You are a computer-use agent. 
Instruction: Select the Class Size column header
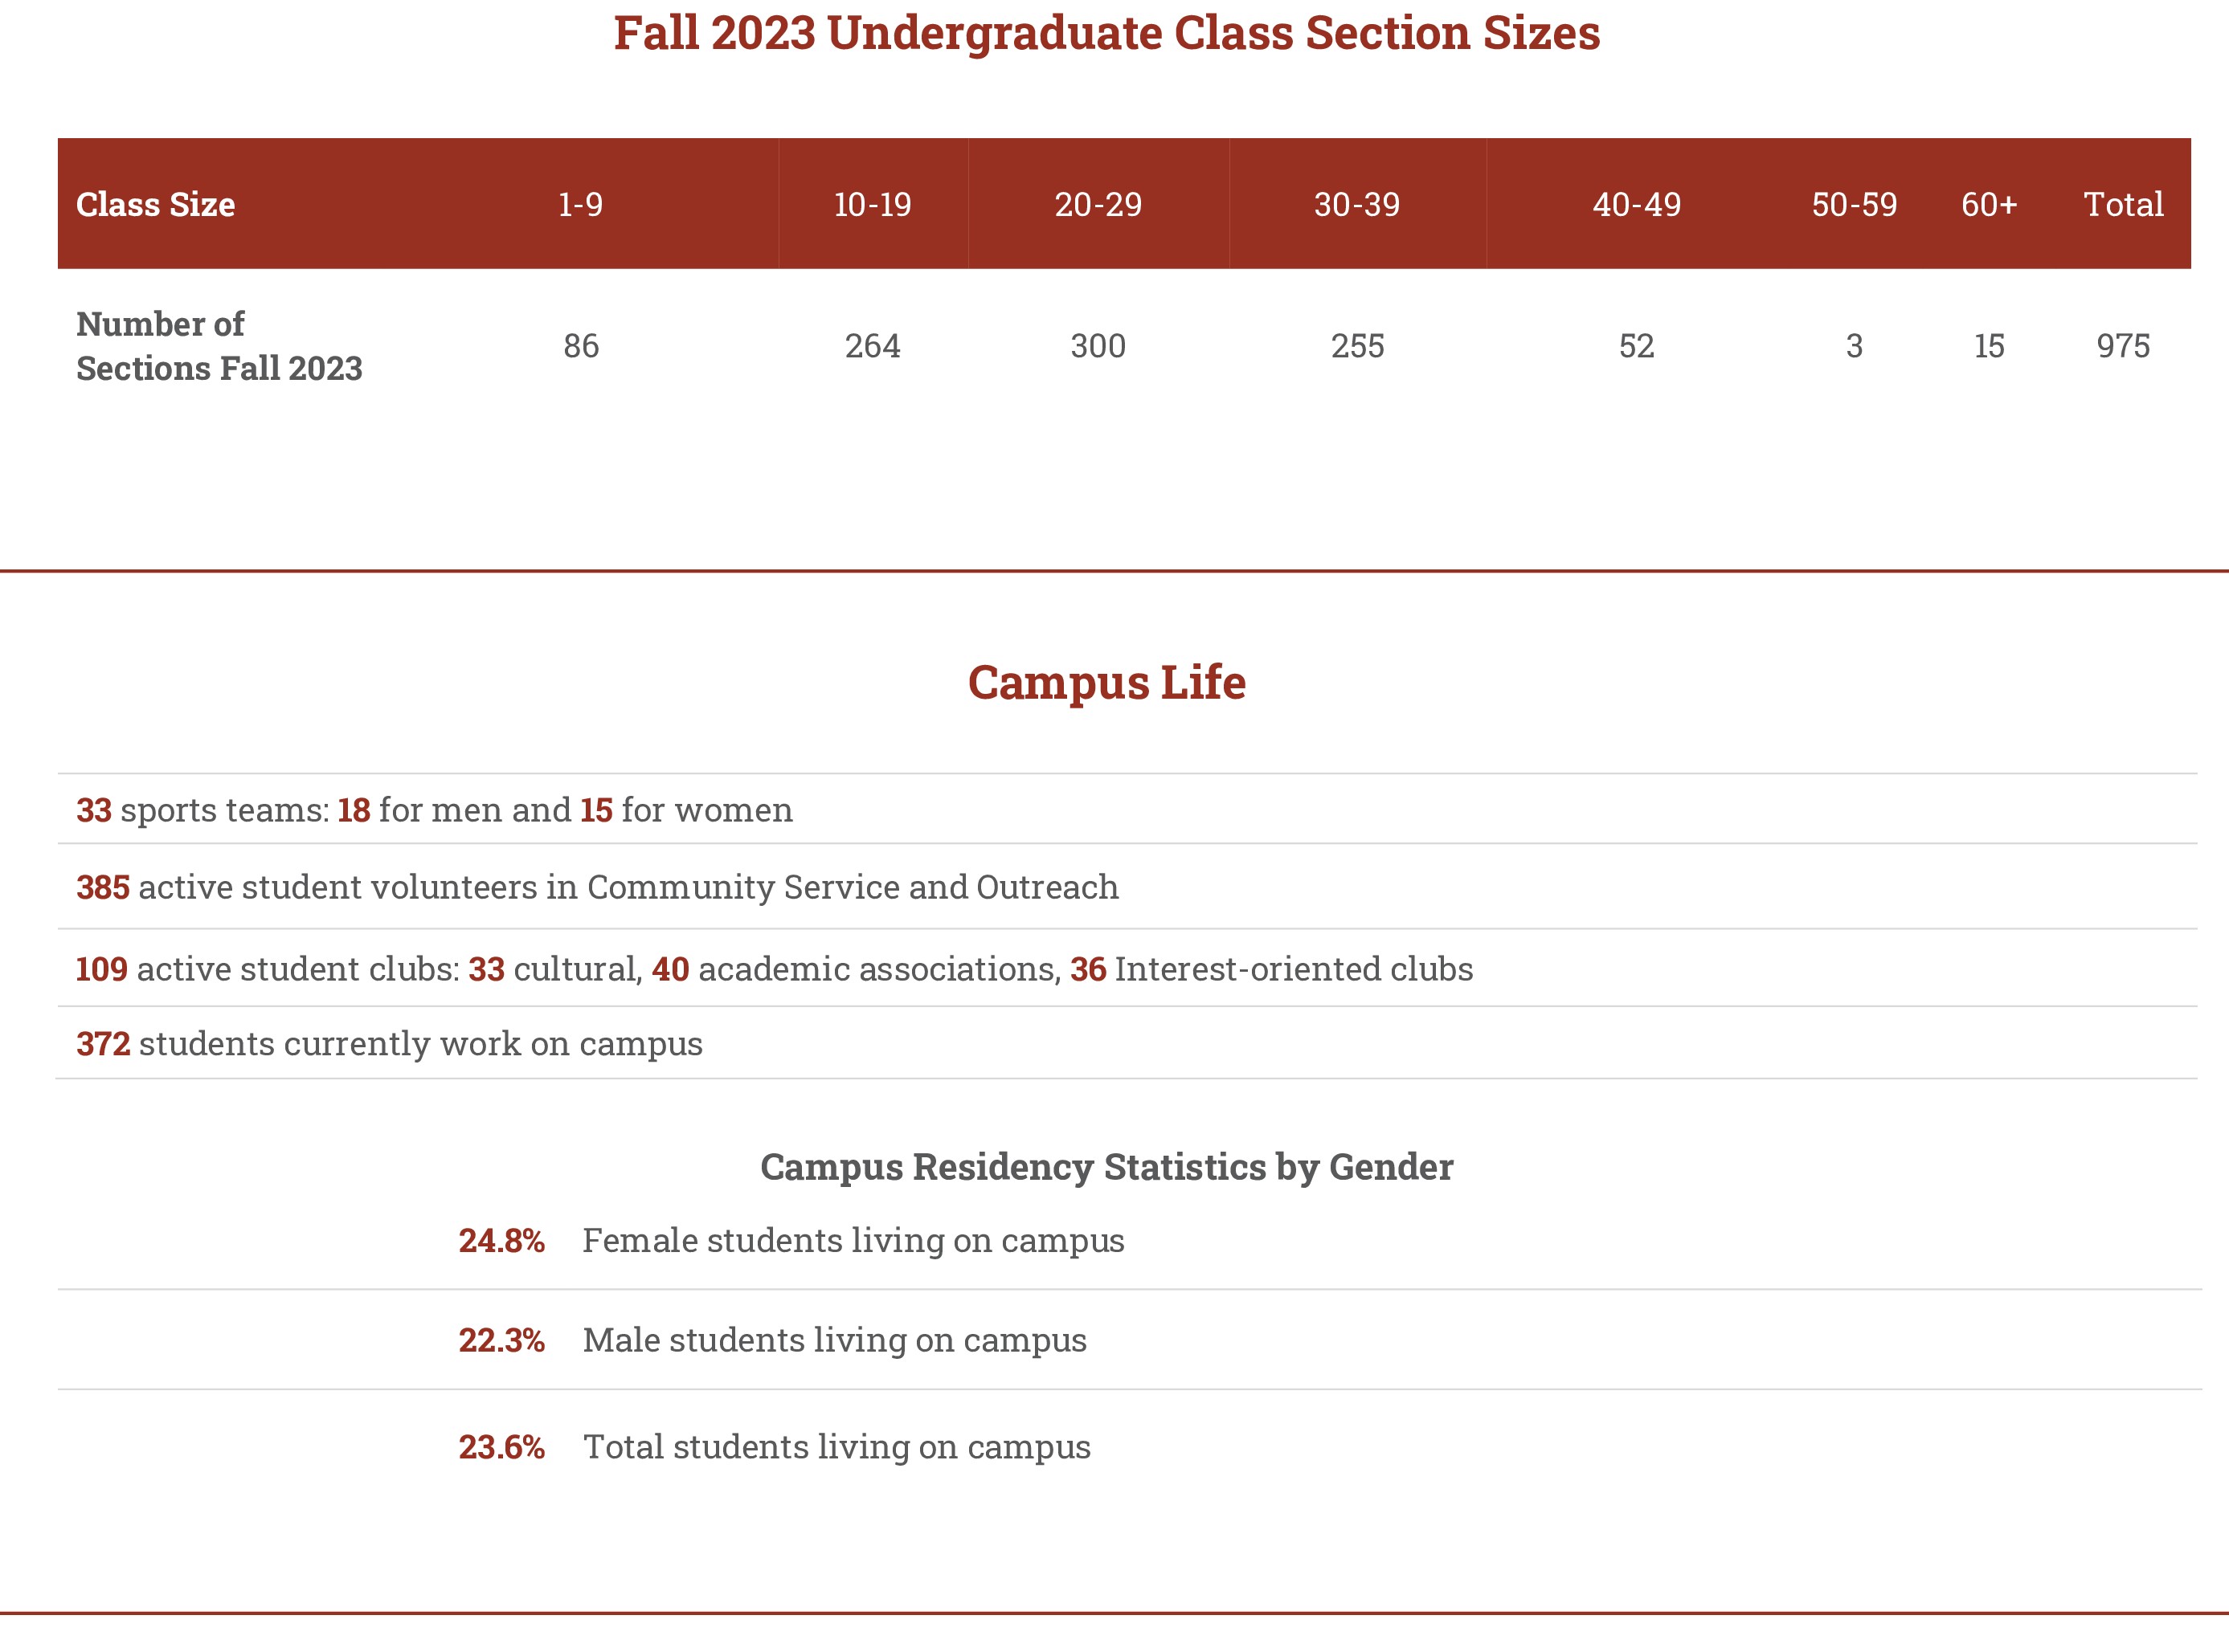pyautogui.click(x=156, y=204)
